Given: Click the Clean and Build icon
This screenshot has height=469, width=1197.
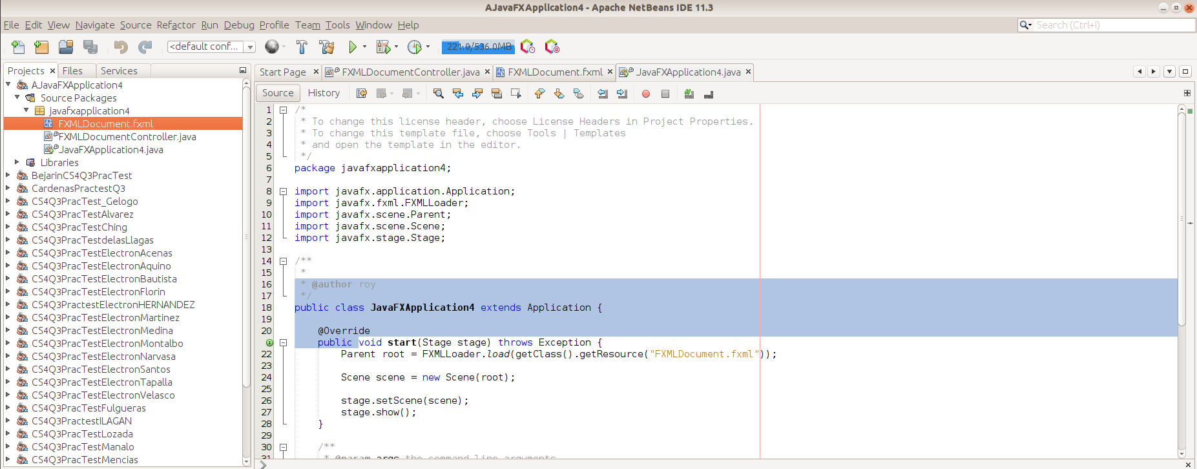Looking at the screenshot, I should coord(327,47).
